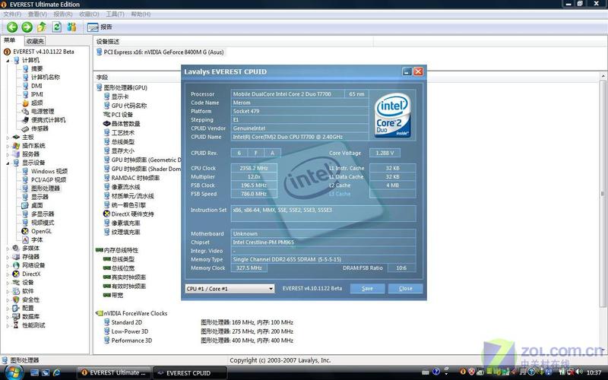Select Windows 视频 in the tree

(49, 171)
